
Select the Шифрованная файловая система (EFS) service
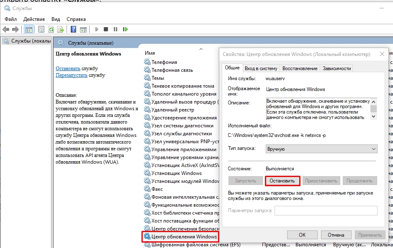click(196, 245)
